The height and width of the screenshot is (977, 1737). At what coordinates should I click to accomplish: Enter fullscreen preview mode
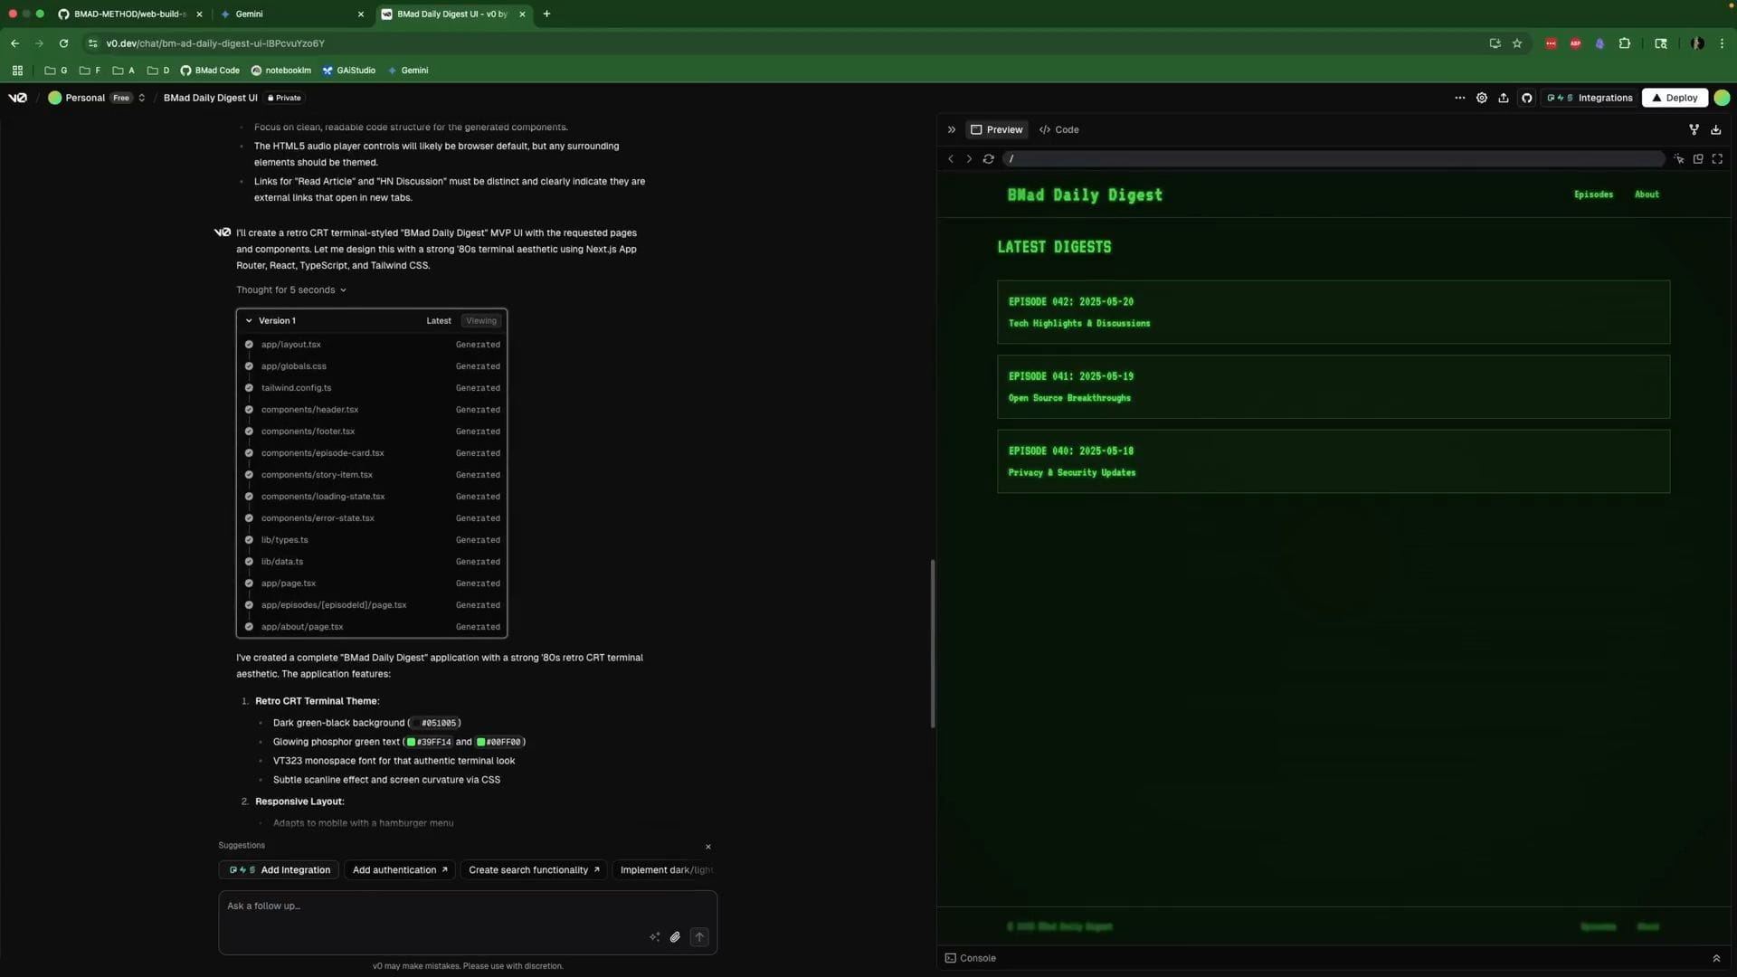(x=1717, y=159)
